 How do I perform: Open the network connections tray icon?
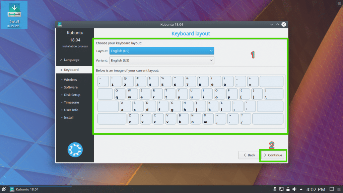[x=281, y=189]
